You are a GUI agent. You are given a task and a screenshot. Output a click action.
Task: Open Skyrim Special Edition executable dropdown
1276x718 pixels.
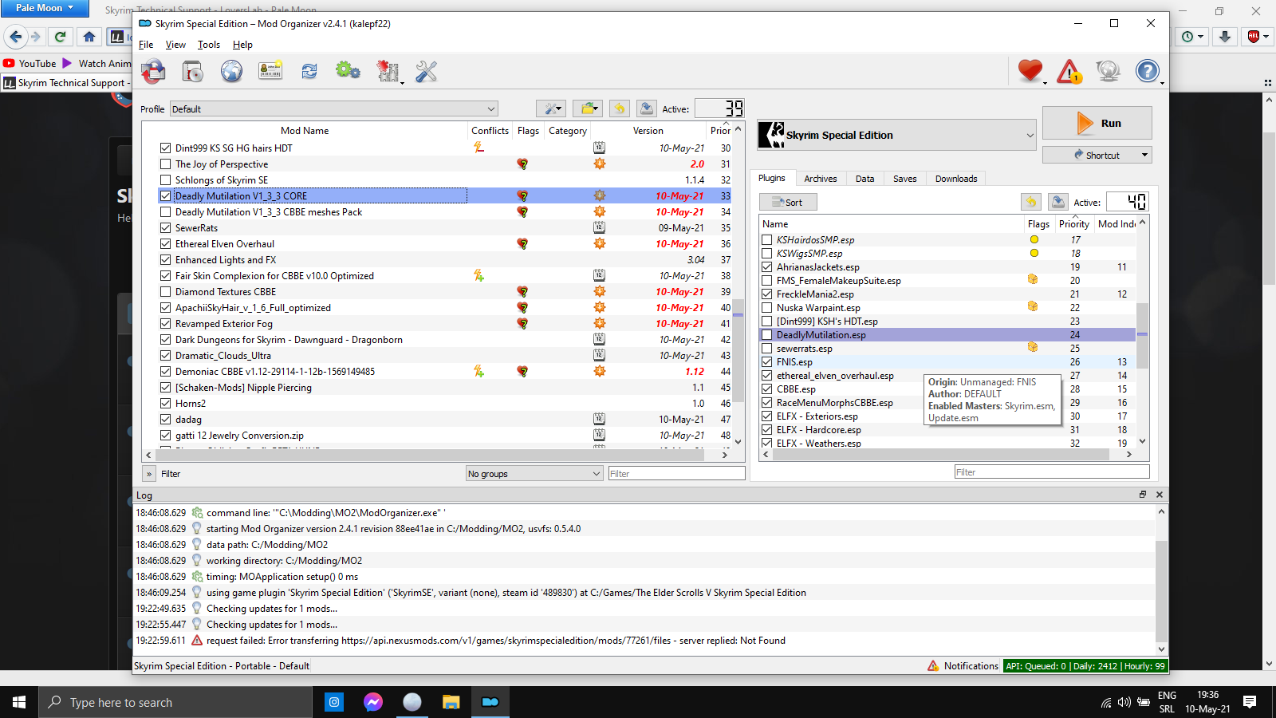[x=896, y=135]
